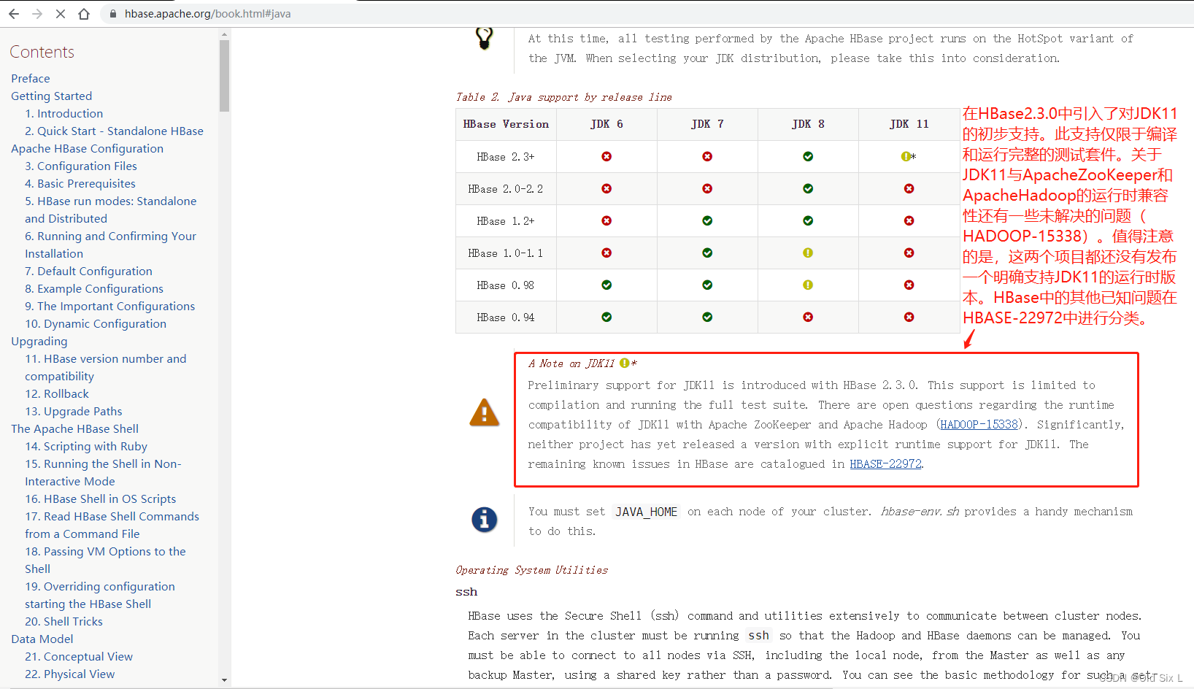This screenshot has width=1194, height=689.
Task: Go to 16. HBase Shell in OS Scripts
Action: 101,499
